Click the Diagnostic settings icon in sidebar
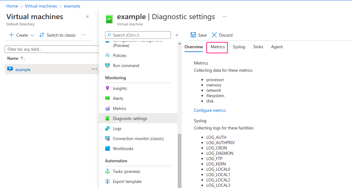The width and height of the screenshot is (352, 188). click(108, 118)
